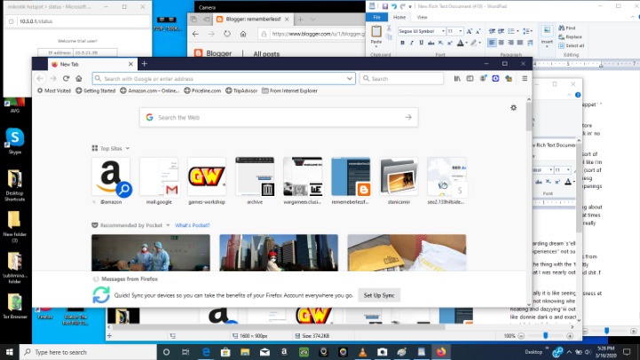
Task: Click the Windows Start button
Action: click(10, 352)
